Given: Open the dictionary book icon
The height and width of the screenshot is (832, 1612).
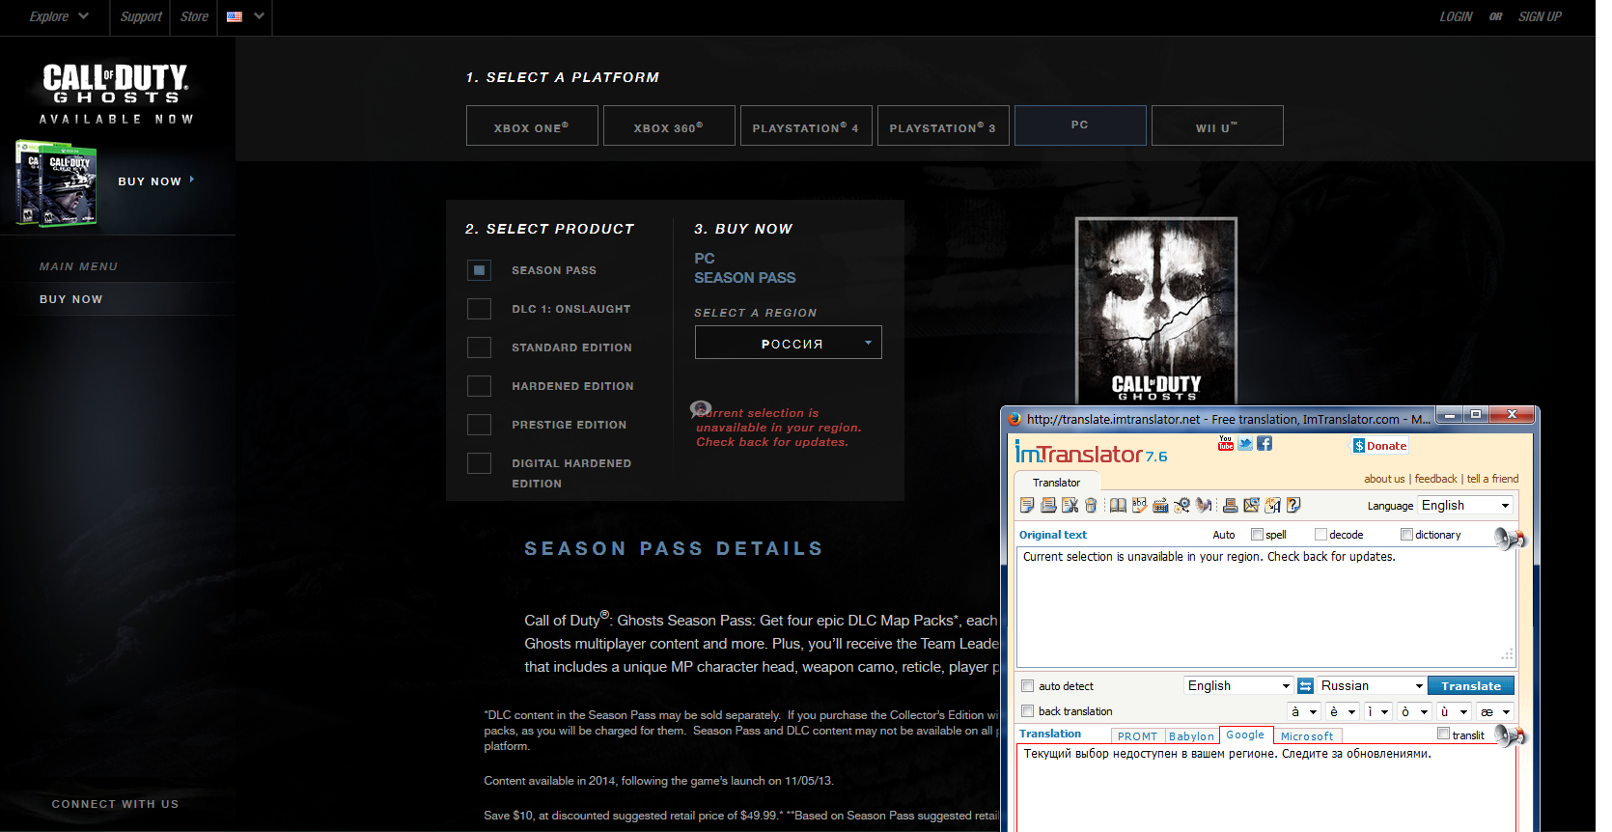Looking at the screenshot, I should (x=1118, y=505).
